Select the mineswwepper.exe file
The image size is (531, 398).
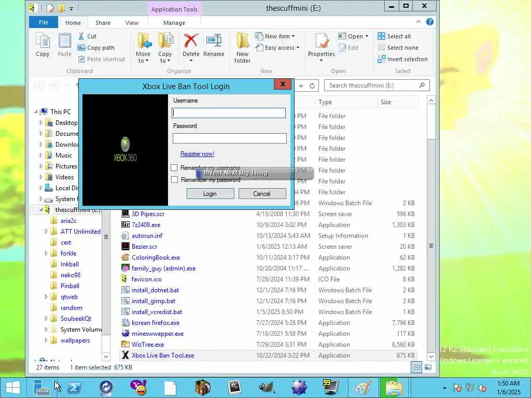[x=158, y=334]
